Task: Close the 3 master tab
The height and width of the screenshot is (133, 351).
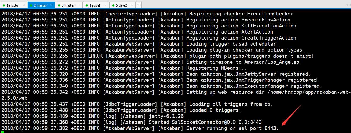Action: [79, 5]
